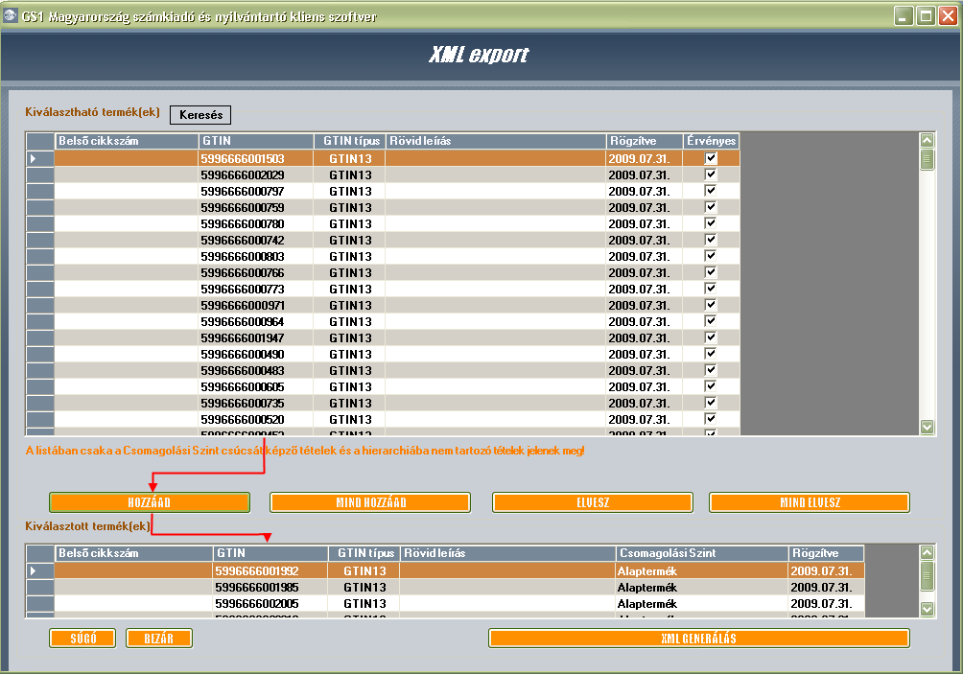The height and width of the screenshot is (674, 963).
Task: Toggle Érvényes checkbox for GTIN 5996666000773
Action: 711,289
